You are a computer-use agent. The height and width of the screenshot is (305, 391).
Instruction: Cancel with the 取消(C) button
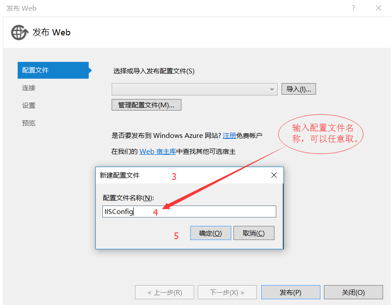pyautogui.click(x=254, y=233)
